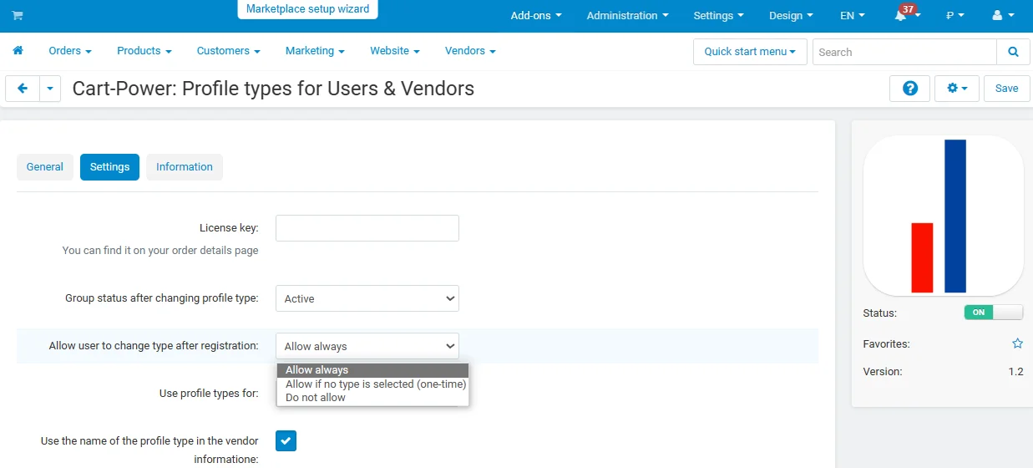Viewport: 1033px width, 468px height.
Task: Open the notifications bell icon
Action: (x=902, y=16)
